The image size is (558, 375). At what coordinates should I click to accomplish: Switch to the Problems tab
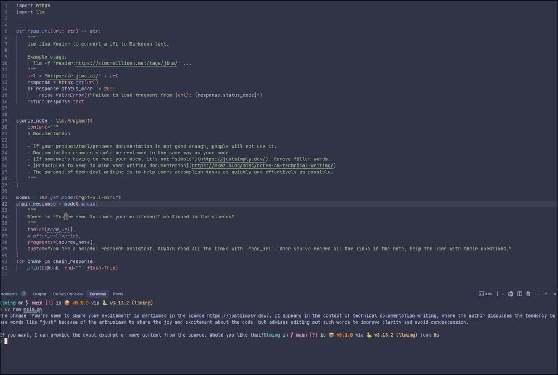pos(8,294)
